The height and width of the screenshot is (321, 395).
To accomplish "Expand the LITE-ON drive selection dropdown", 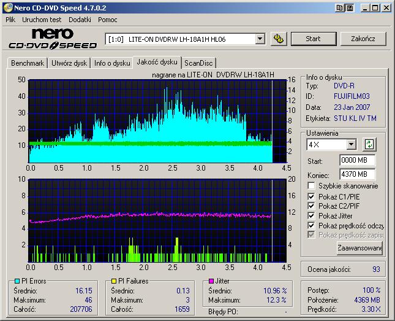I will [260, 39].
